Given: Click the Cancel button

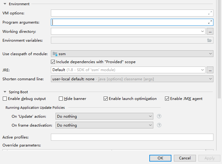Looking at the screenshot, I should (x=185, y=158).
